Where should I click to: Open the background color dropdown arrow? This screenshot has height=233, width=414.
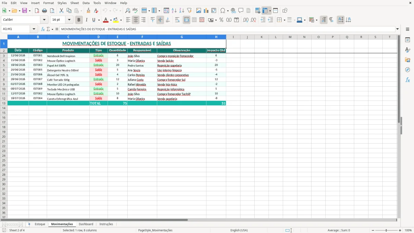[x=121, y=20]
